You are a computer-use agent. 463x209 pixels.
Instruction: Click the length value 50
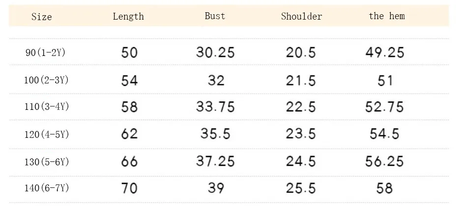129,53
